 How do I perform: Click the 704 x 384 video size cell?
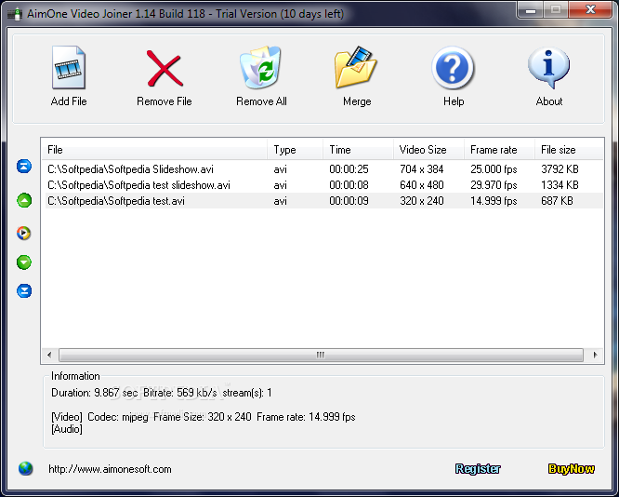tap(422, 169)
